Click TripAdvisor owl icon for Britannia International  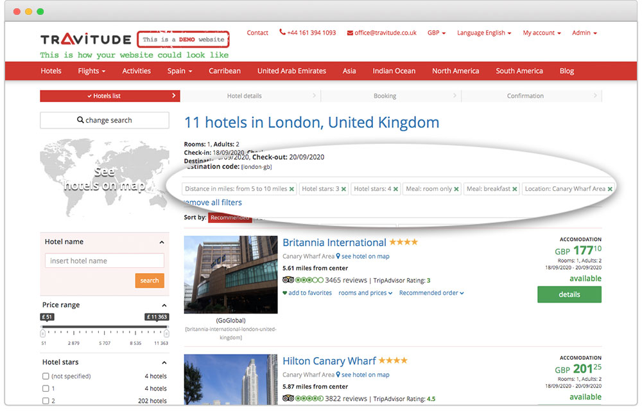[288, 280]
